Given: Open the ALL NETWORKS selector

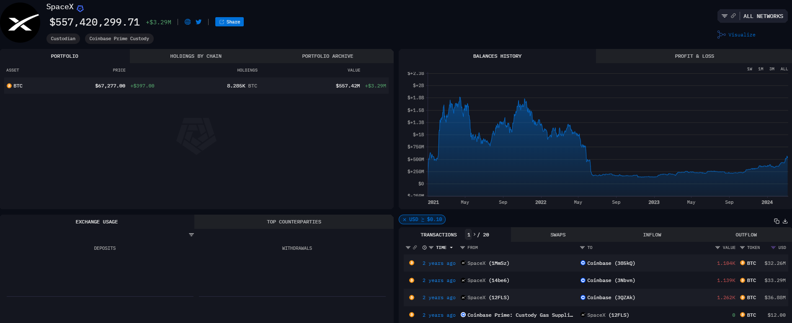Looking at the screenshot, I should pos(763,16).
